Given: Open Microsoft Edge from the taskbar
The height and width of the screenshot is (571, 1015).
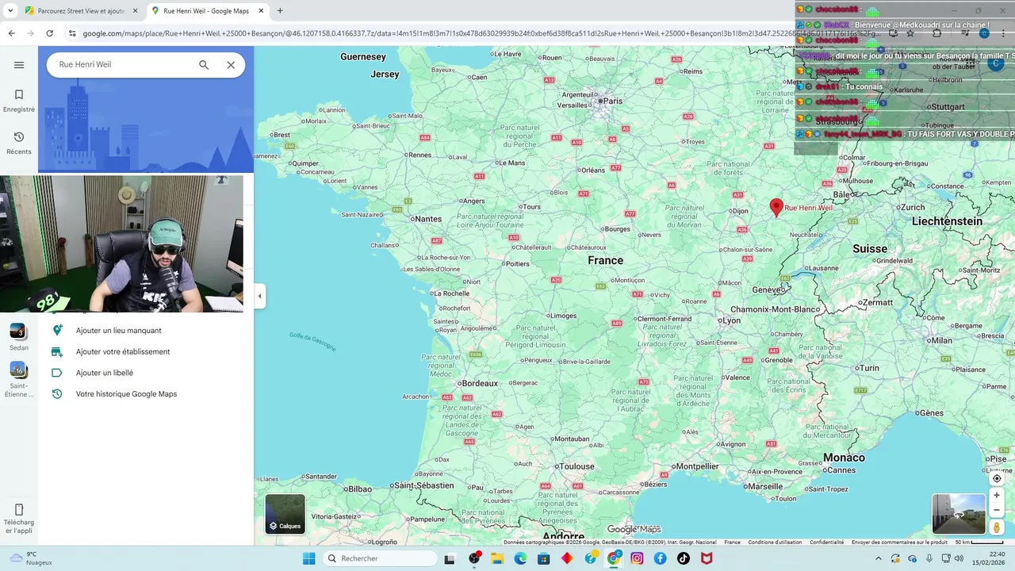Looking at the screenshot, I should coord(520,558).
